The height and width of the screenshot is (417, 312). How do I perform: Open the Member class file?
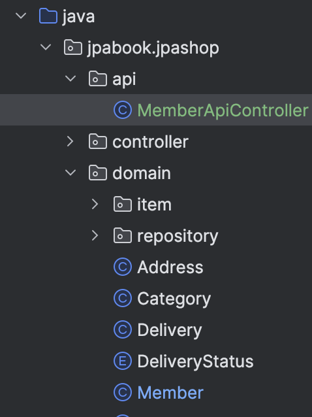pos(170,393)
